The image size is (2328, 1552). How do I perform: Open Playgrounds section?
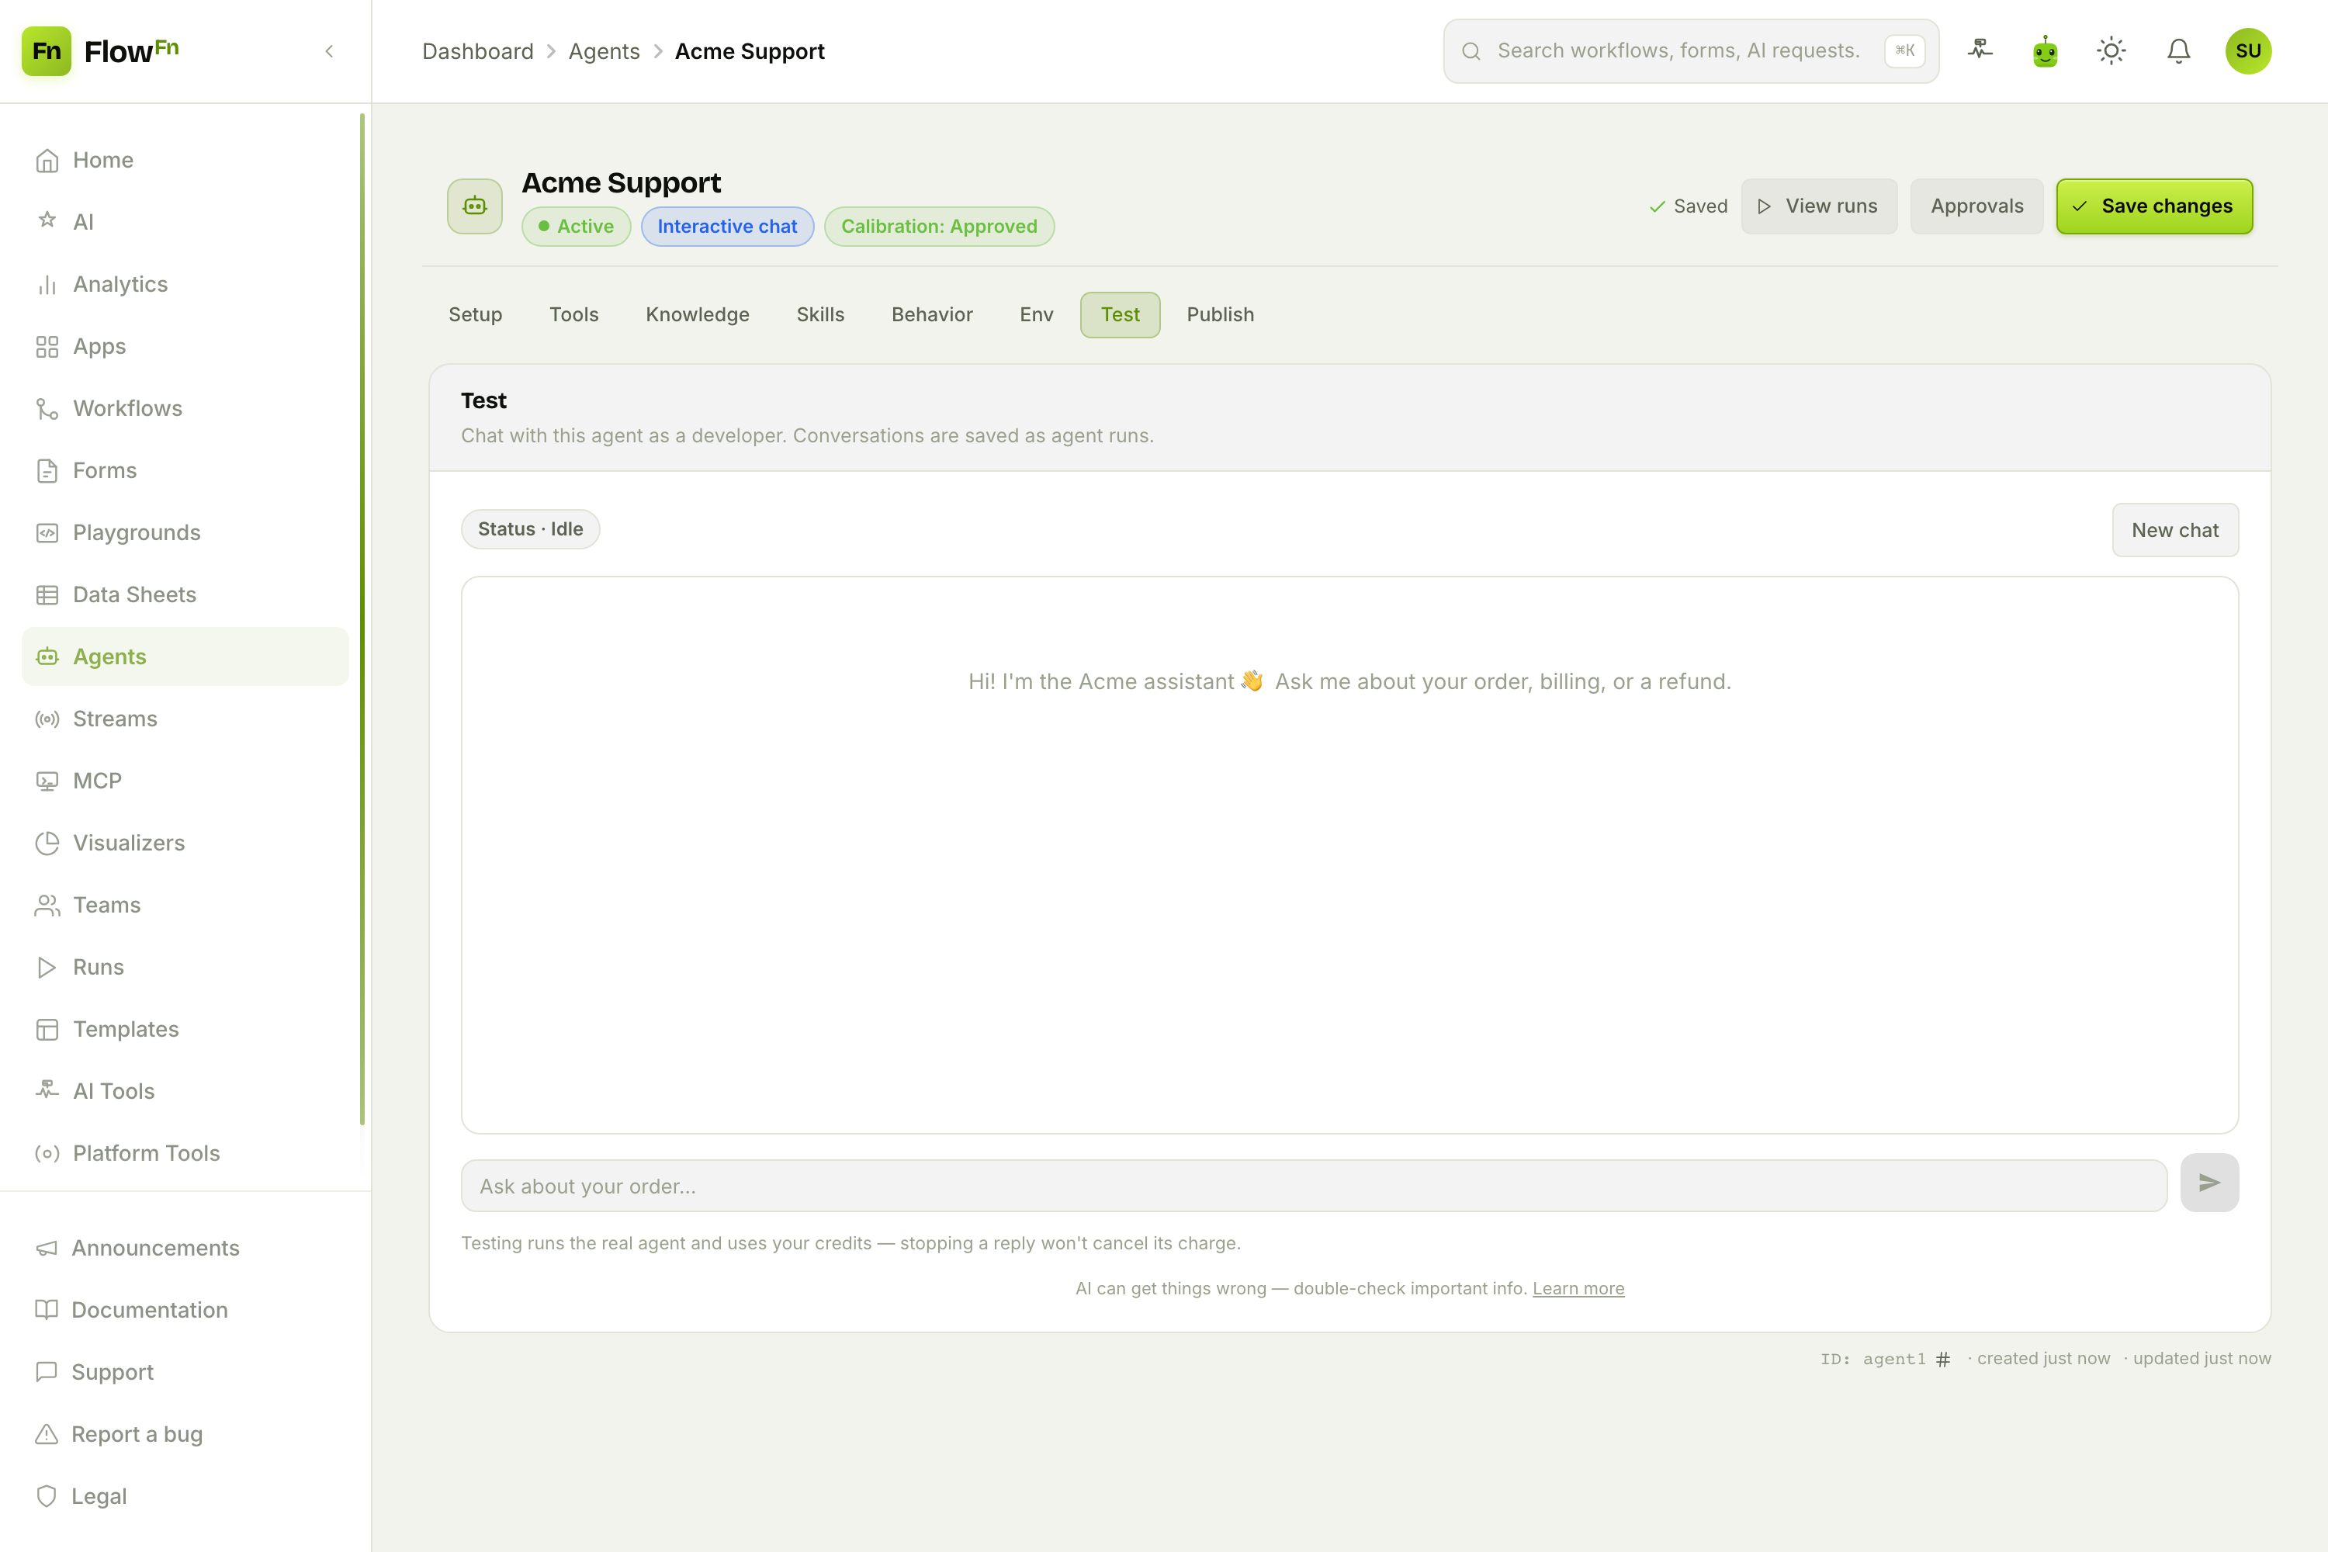185,532
